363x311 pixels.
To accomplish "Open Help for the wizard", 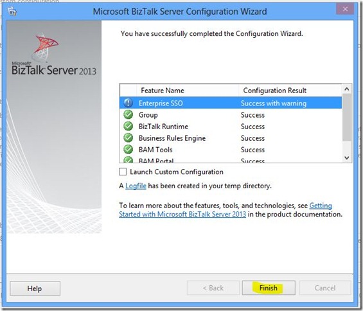I will 35,289.
